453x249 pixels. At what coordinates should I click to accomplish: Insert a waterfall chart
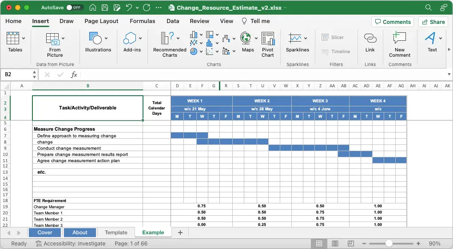226,38
